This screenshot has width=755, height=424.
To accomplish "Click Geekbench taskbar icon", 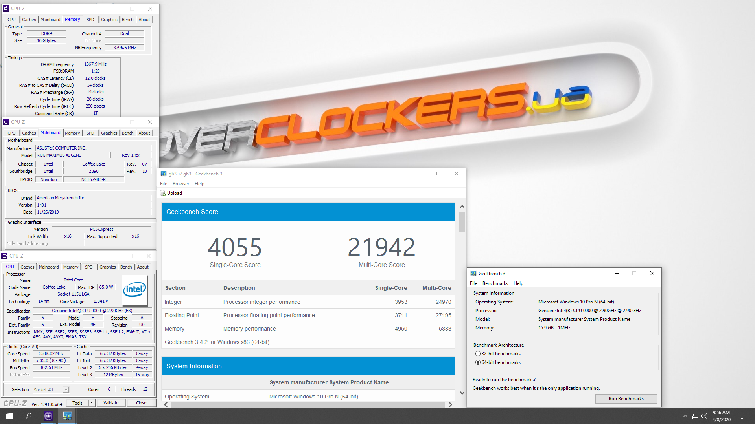I will [67, 416].
